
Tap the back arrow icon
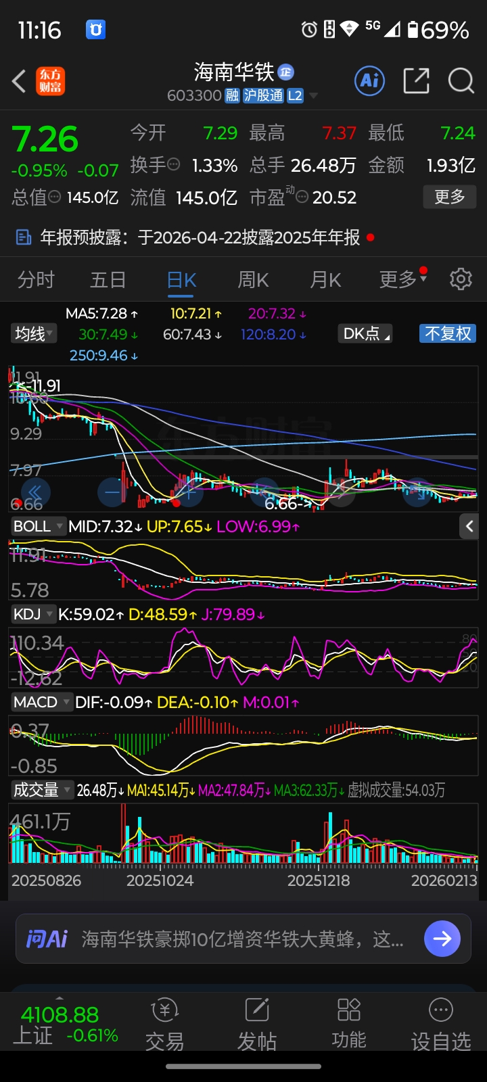19,81
